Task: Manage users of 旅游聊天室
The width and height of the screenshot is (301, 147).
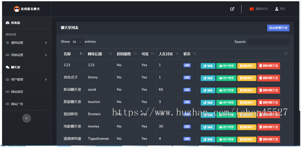Action: (226, 103)
